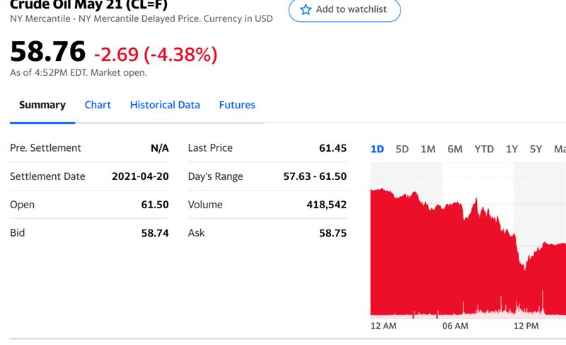Switch to the Chart tab

point(98,105)
